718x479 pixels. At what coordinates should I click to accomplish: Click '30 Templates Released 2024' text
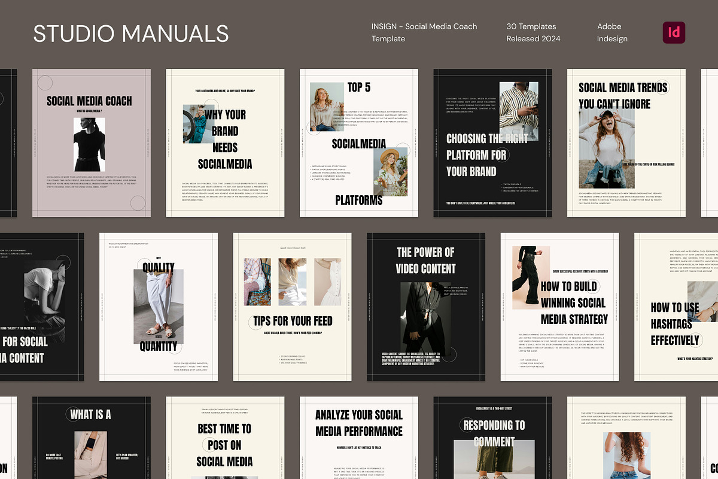point(534,32)
